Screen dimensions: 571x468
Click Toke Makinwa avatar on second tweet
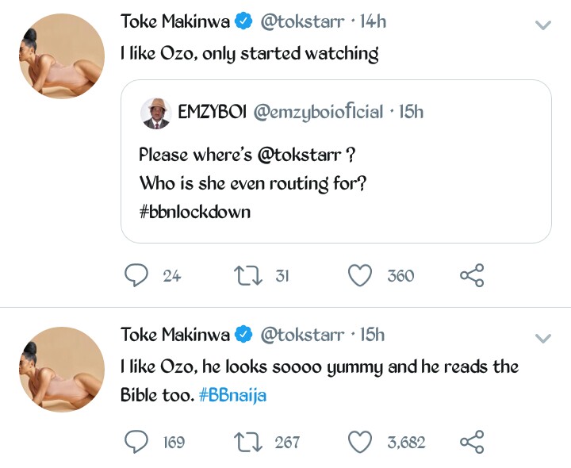pyautogui.click(x=62, y=369)
